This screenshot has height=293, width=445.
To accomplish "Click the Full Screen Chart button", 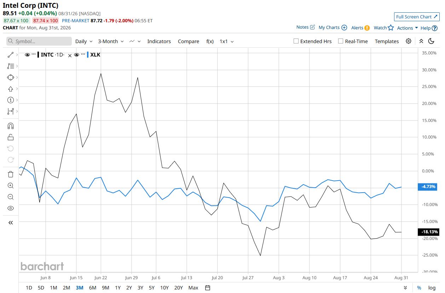I will point(417,17).
